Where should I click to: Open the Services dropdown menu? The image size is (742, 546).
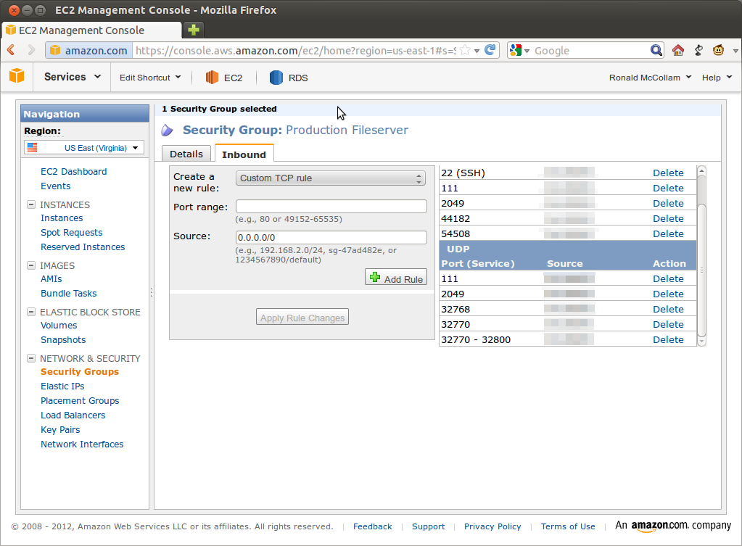coord(72,77)
